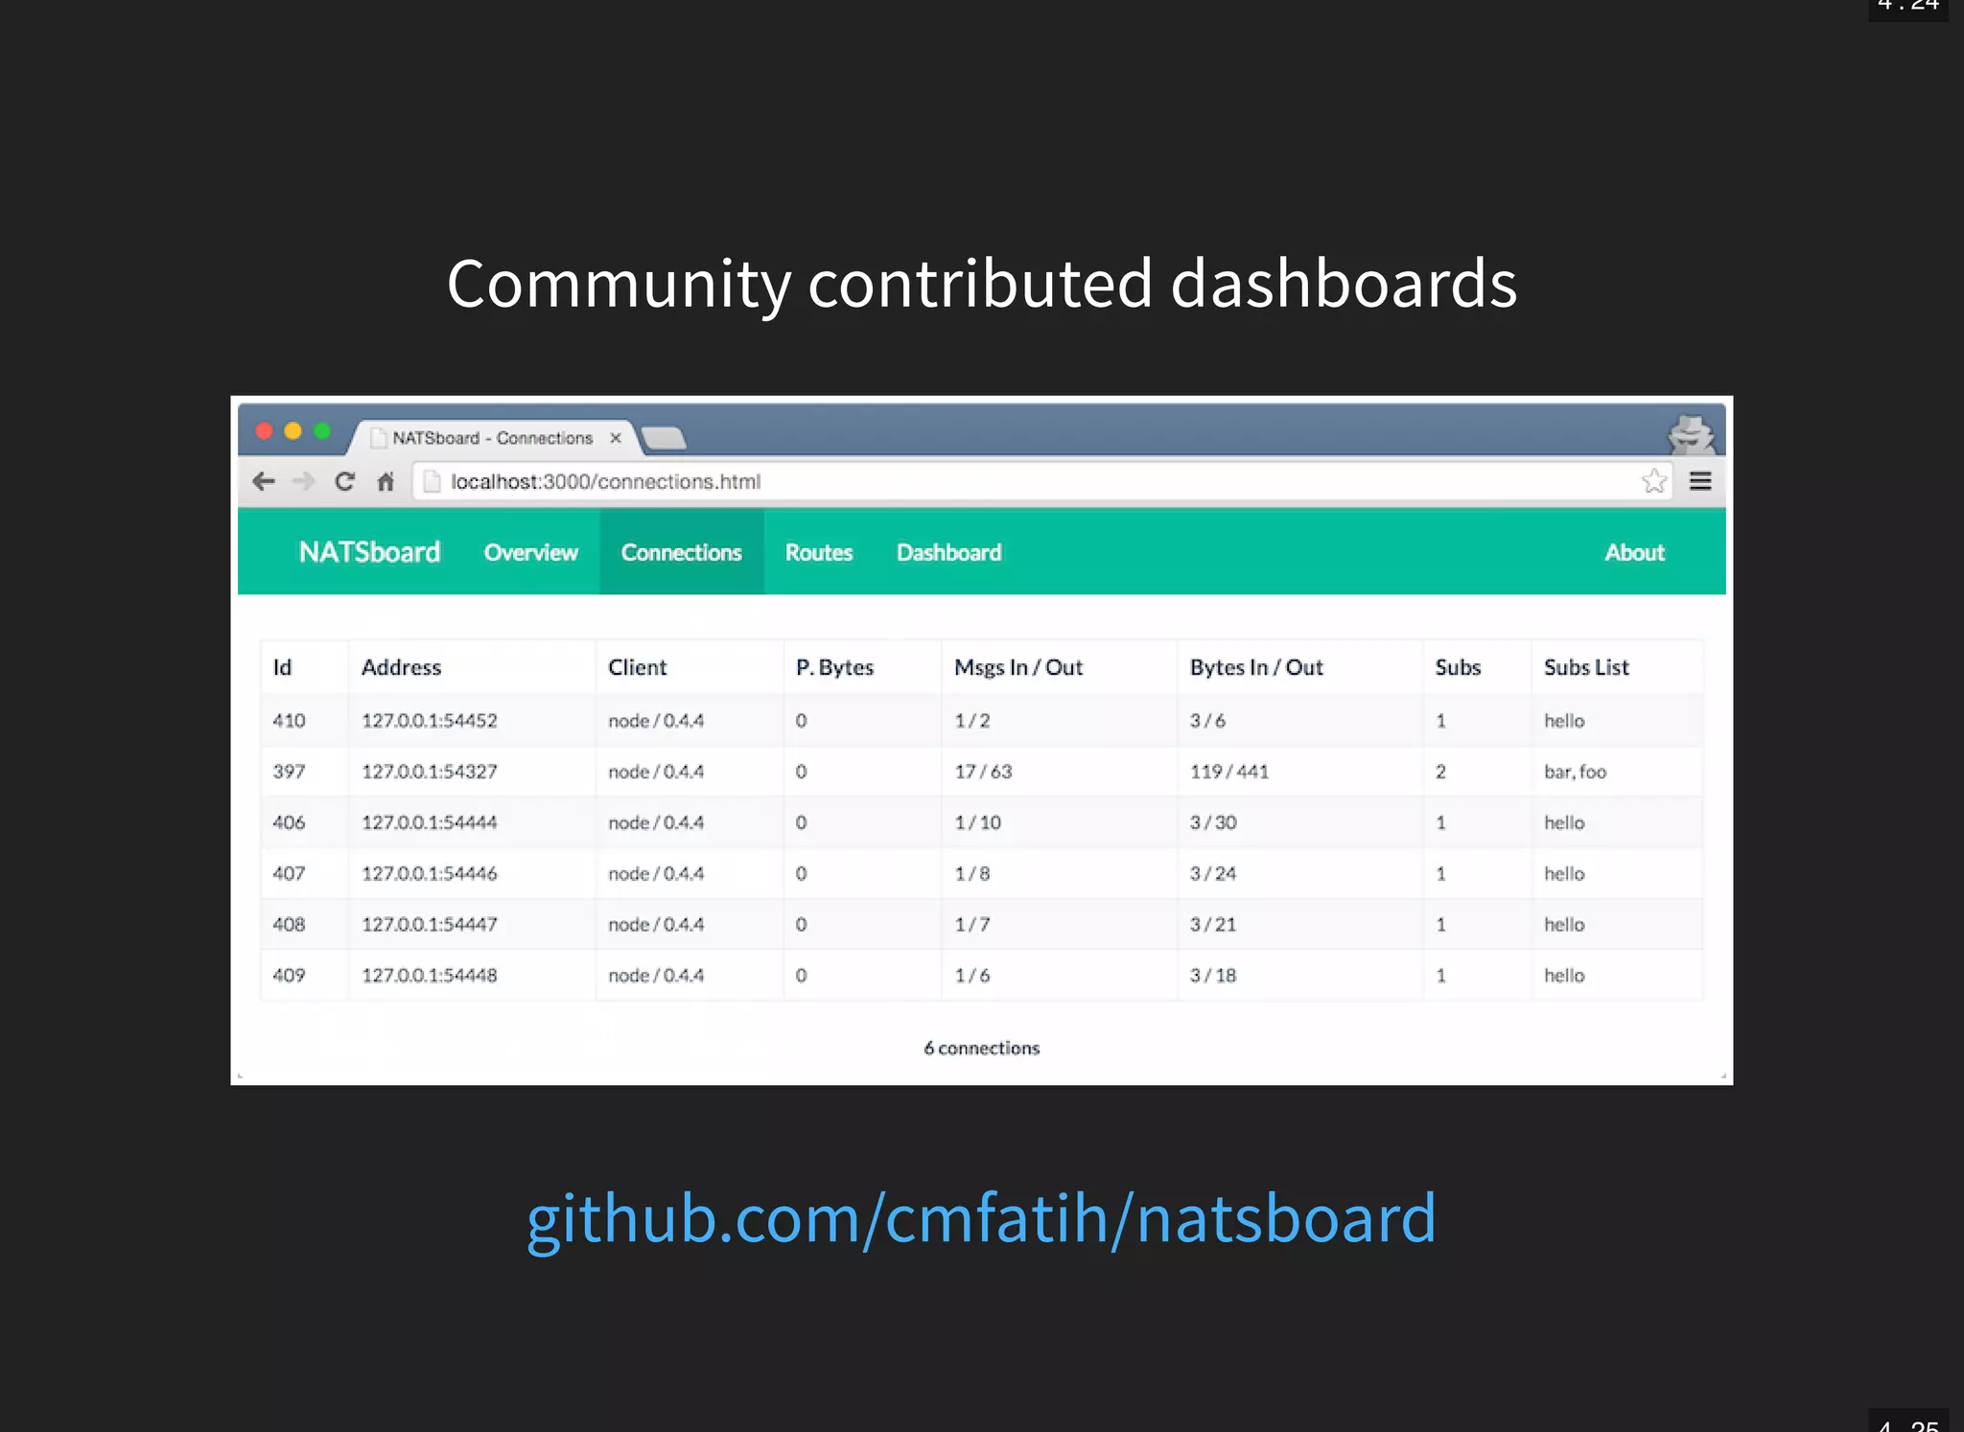Click the incognito spy icon
This screenshot has height=1432, width=1964.
[x=1692, y=434]
